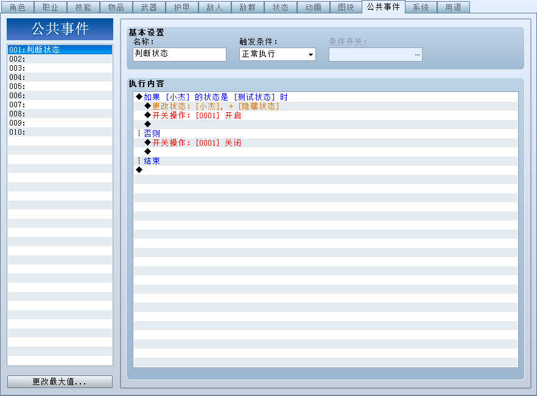Select common event slot 002
The height and width of the screenshot is (396, 537).
point(60,59)
